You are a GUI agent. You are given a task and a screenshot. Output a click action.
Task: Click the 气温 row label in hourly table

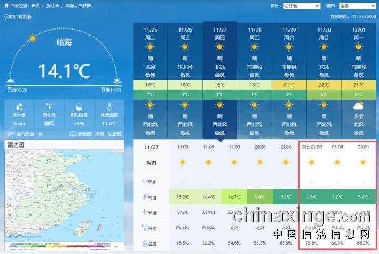(x=151, y=197)
